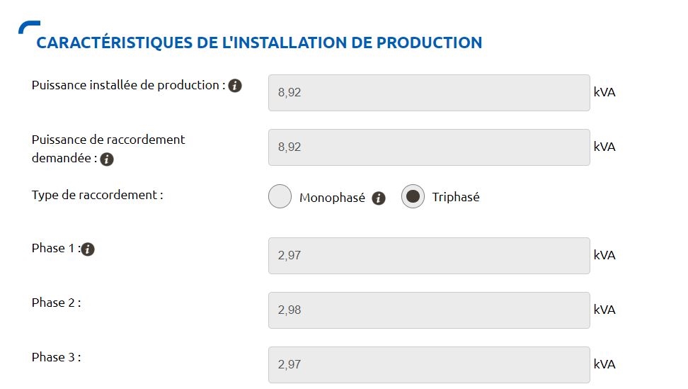688x389 pixels.
Task: Open info tooltip for Puissance de raccordement demandée
Action: tap(107, 159)
